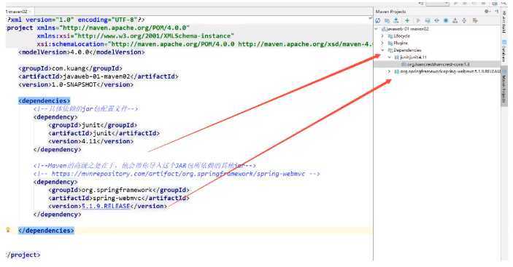Expand the Plugins node
513x267 pixels.
(x=382, y=43)
